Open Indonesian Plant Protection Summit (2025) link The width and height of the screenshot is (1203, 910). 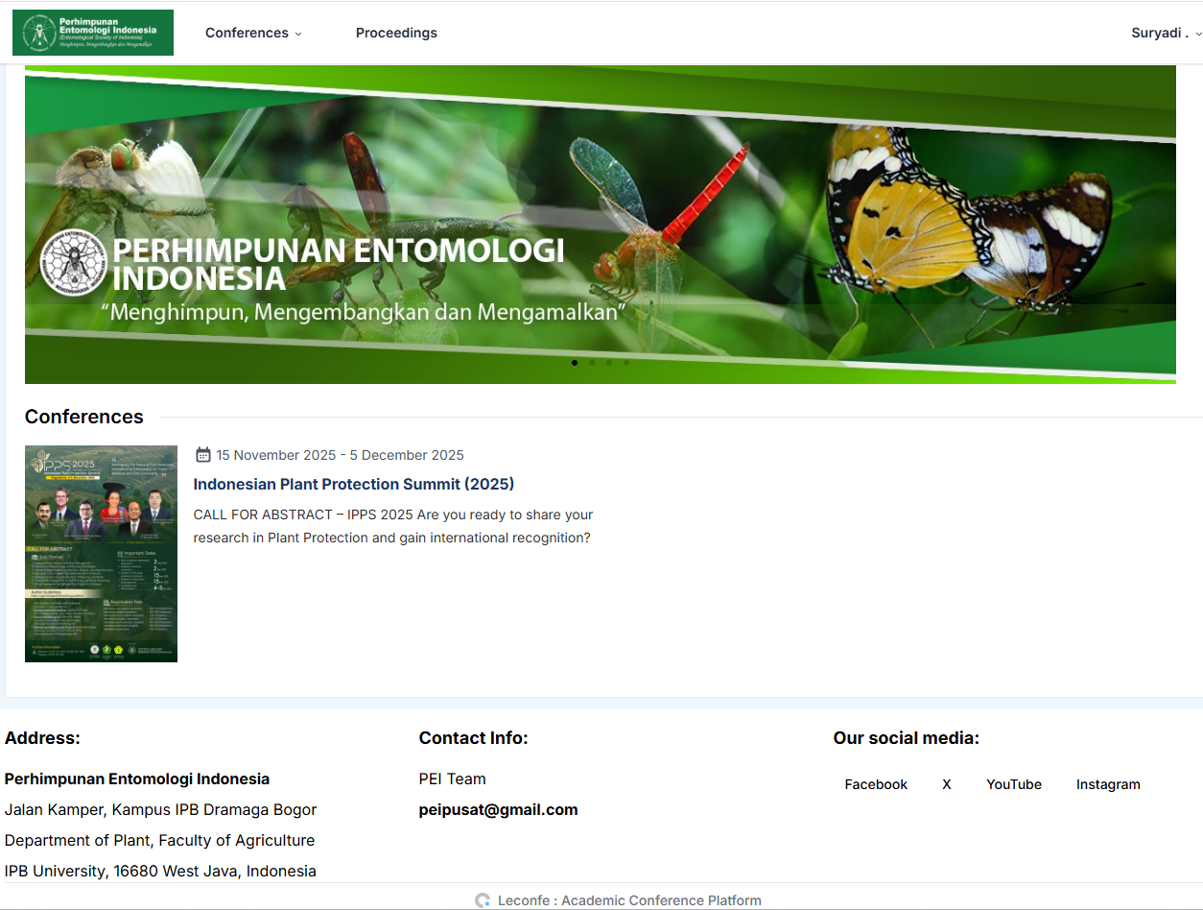pyautogui.click(x=354, y=484)
